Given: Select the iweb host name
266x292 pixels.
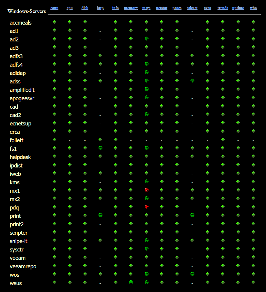Looking at the screenshot, I should [16, 174].
